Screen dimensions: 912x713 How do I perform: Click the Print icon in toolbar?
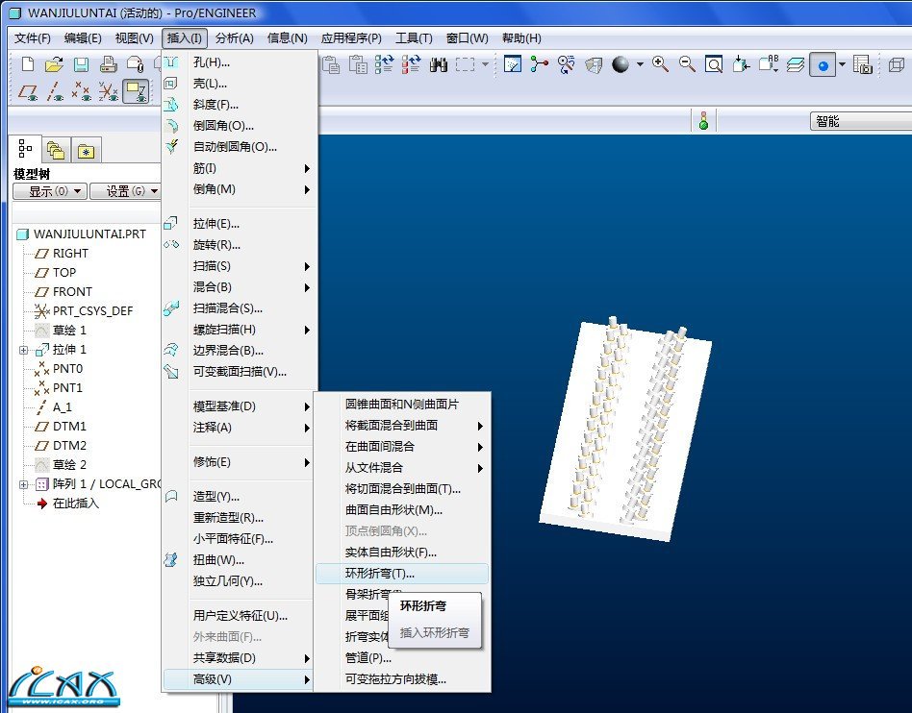click(x=109, y=64)
